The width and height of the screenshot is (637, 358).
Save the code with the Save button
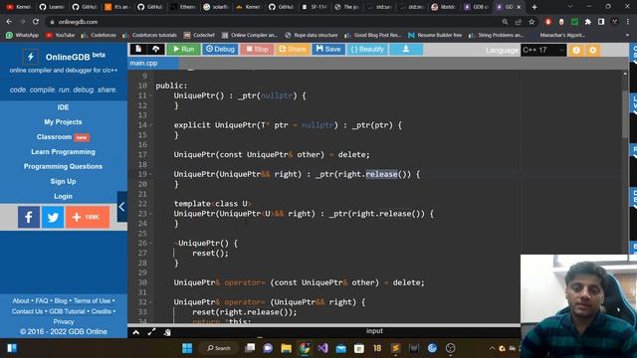click(328, 49)
